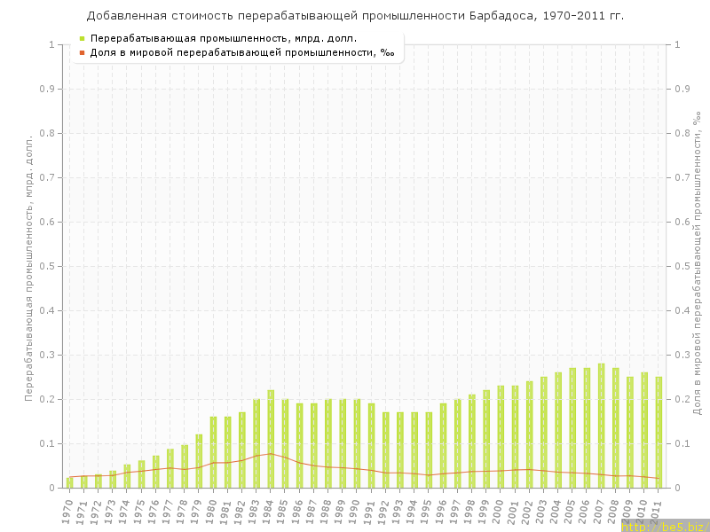Select the 1984 green bar

pyautogui.click(x=271, y=439)
